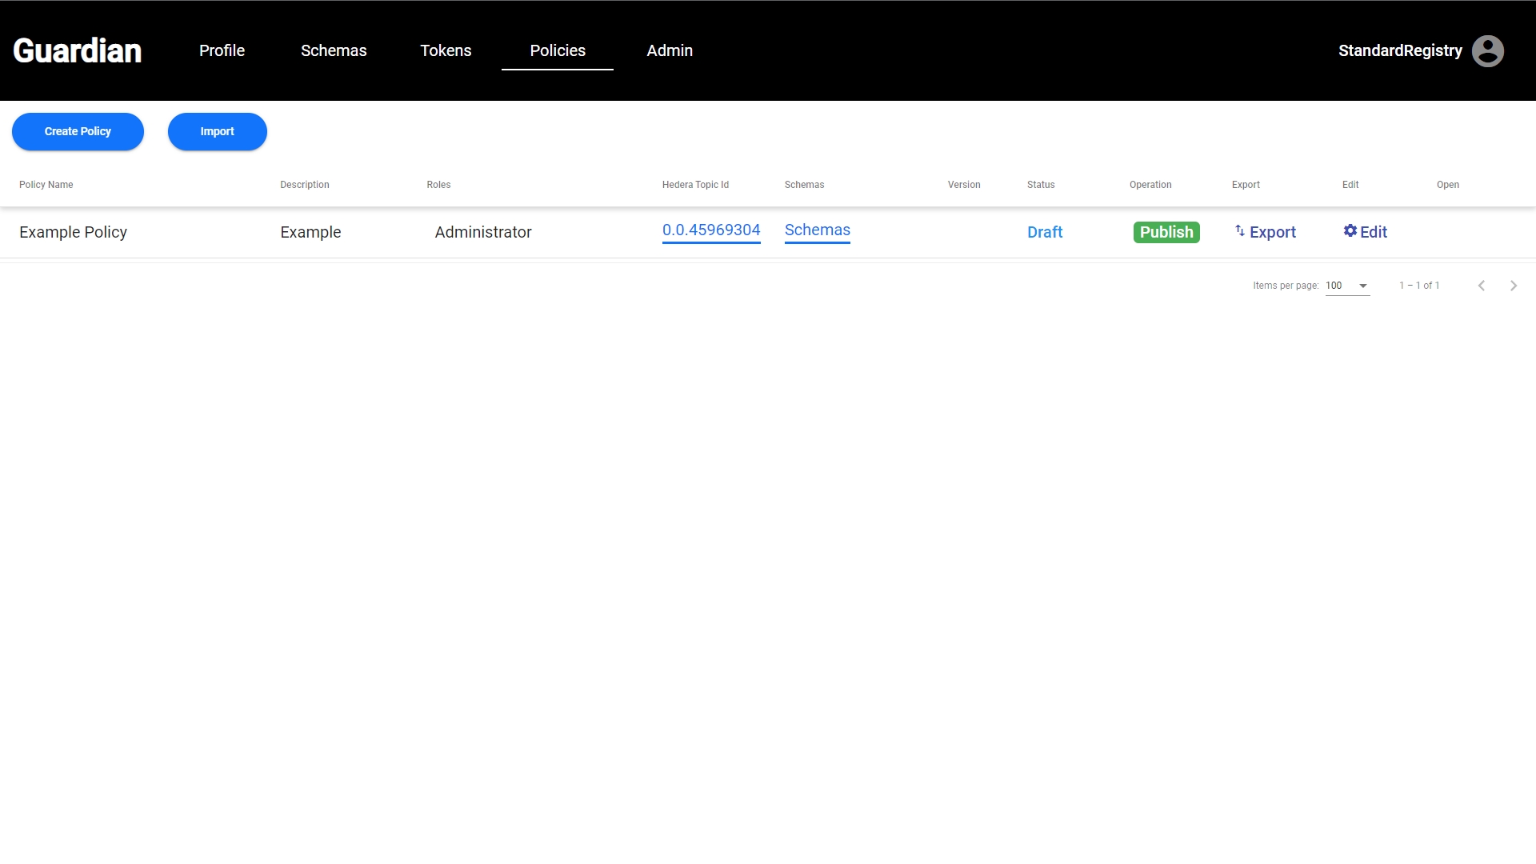The width and height of the screenshot is (1536, 864).
Task: Select the Policies tab
Action: pyautogui.click(x=558, y=50)
